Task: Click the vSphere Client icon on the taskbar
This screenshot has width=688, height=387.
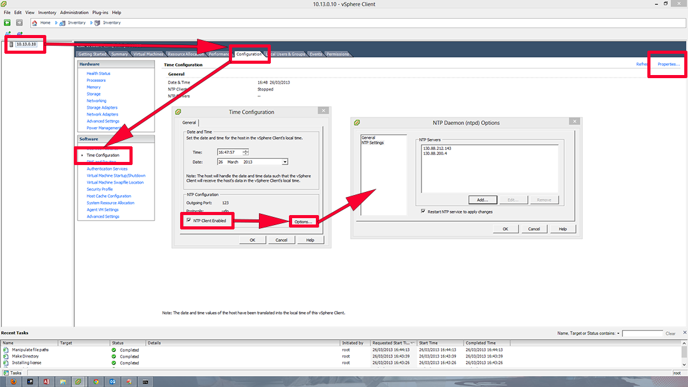Action: [x=79, y=381]
